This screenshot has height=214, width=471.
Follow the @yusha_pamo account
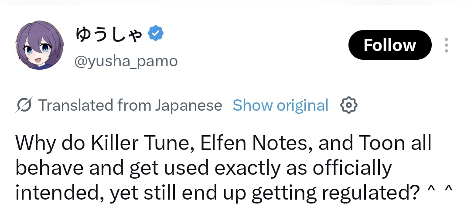point(390,45)
